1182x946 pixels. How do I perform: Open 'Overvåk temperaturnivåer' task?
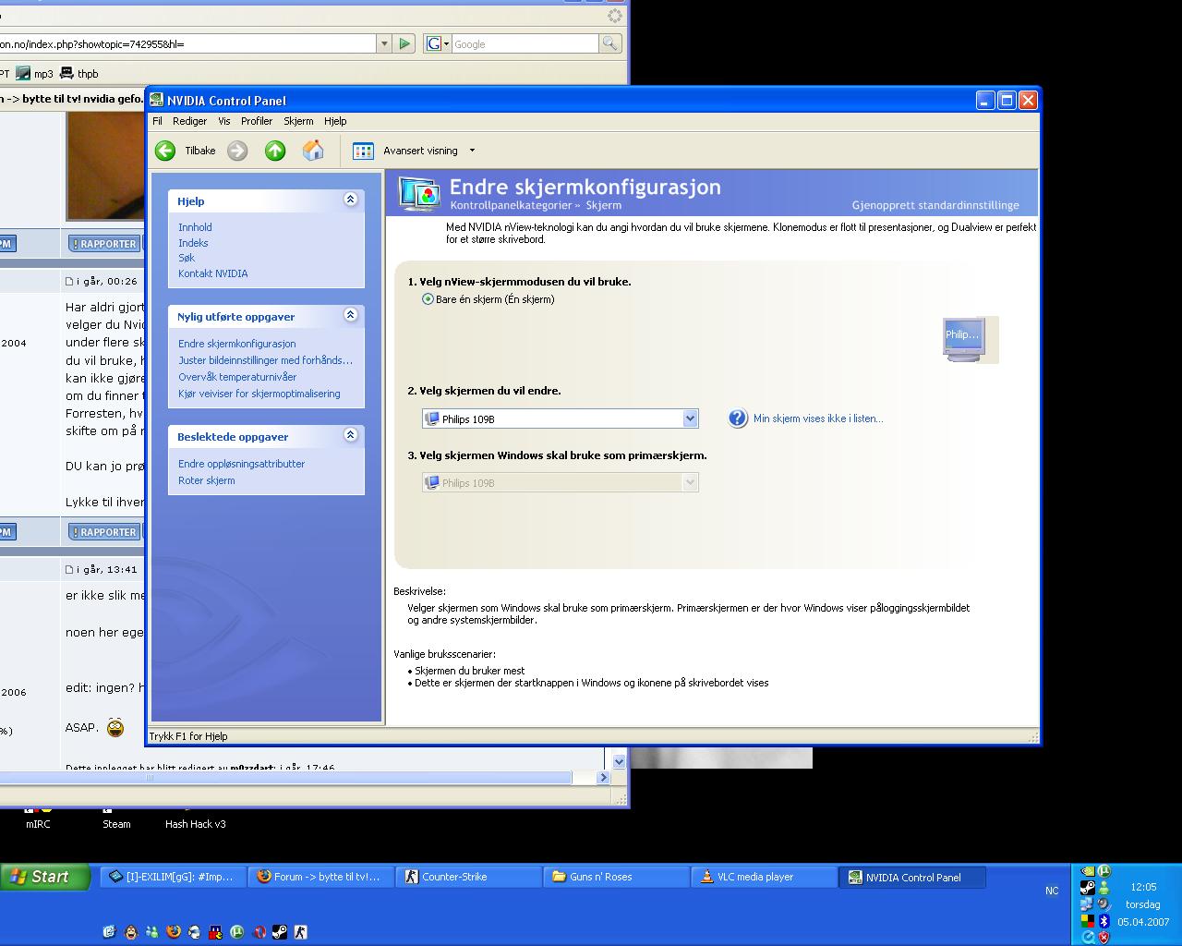tap(237, 377)
